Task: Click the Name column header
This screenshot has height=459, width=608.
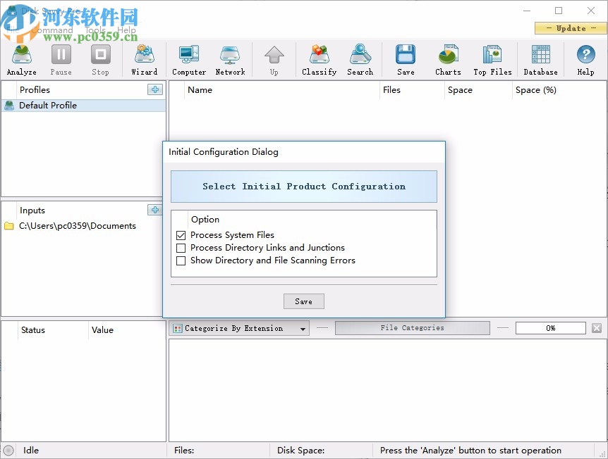Action: pos(200,90)
